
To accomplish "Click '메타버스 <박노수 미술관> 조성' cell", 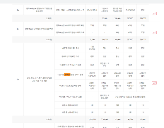I will pyautogui.click(x=70, y=97).
